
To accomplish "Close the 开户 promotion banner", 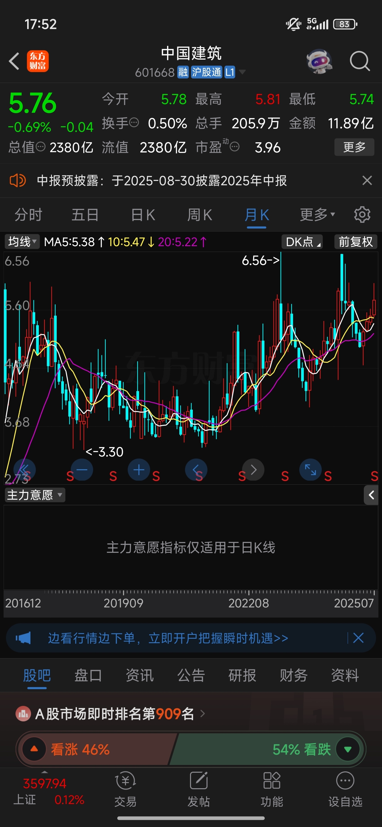I will (x=358, y=638).
